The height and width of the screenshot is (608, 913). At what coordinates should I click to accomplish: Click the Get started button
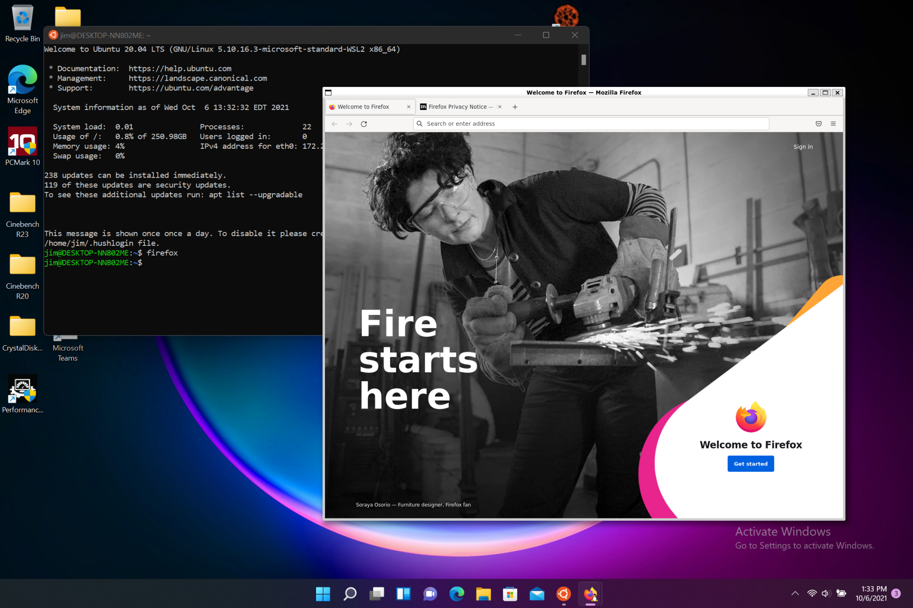[750, 463]
